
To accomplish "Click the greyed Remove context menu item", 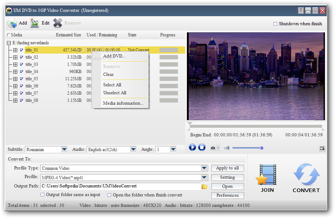I will pos(111,67).
